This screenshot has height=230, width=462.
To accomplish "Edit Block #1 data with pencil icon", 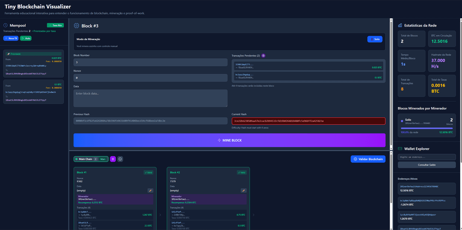I will point(150,190).
